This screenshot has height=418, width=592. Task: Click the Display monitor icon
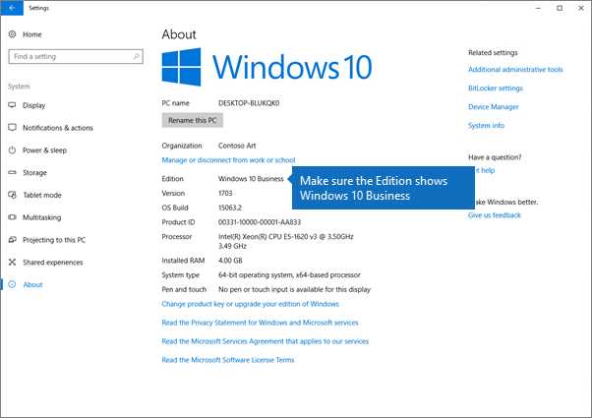click(x=12, y=105)
